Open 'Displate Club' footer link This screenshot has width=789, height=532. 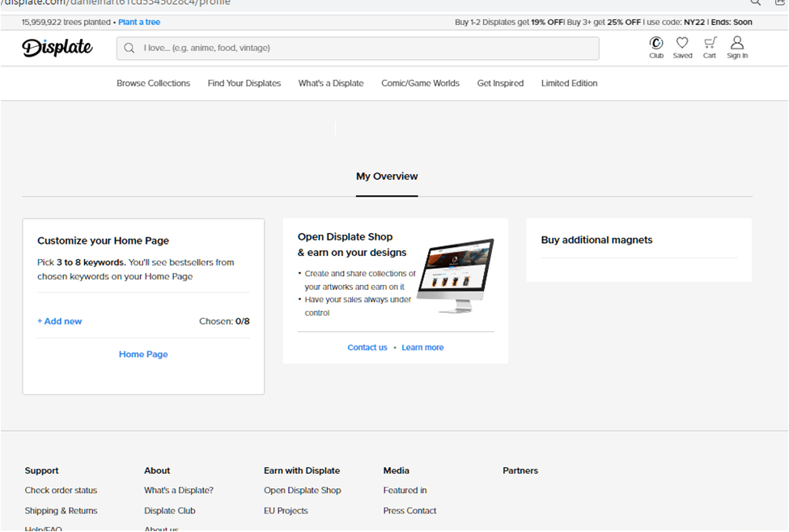(x=170, y=510)
